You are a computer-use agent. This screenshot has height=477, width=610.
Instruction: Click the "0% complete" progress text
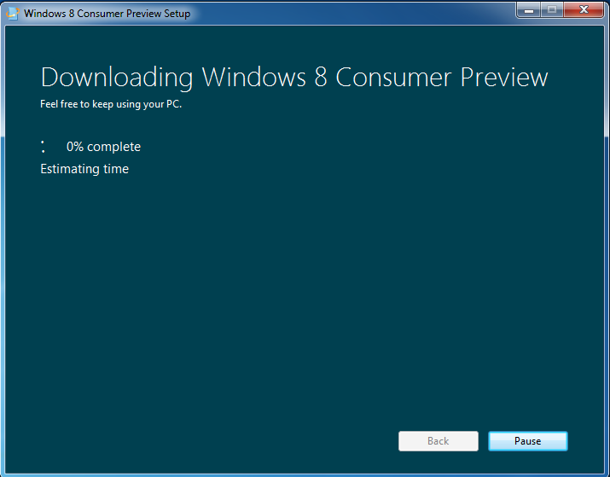tap(103, 147)
